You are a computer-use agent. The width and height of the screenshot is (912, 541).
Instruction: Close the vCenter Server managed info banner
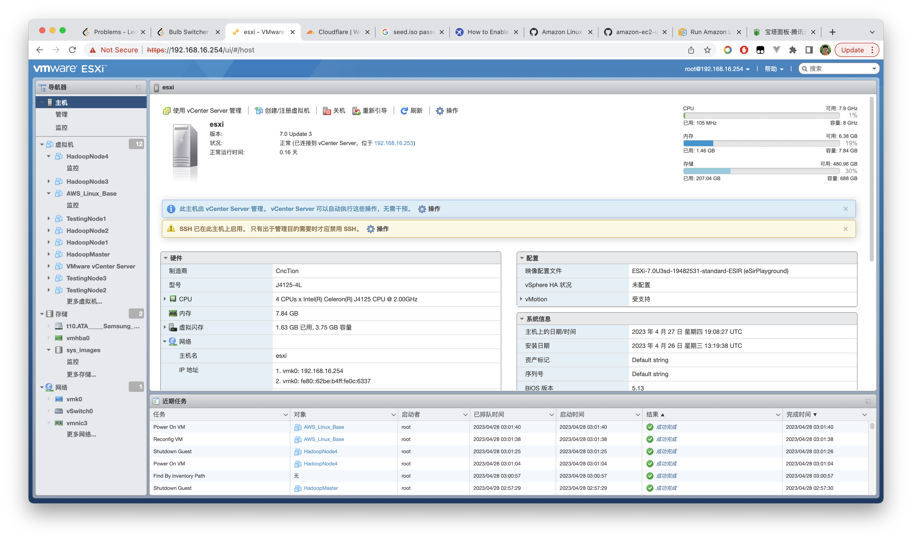tap(845, 209)
